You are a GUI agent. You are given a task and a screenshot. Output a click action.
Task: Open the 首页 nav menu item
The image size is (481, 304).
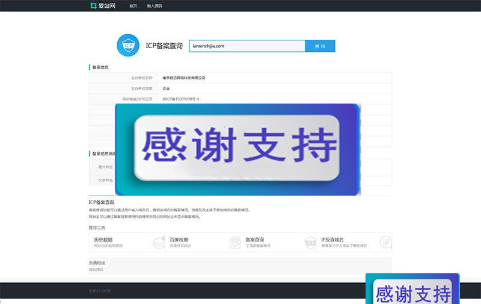click(133, 6)
